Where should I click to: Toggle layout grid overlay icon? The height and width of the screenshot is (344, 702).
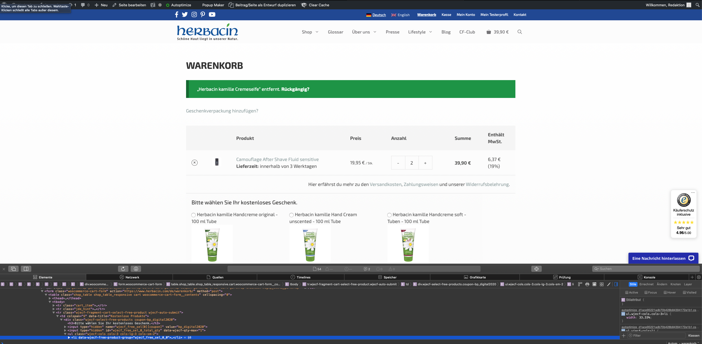[x=602, y=284]
